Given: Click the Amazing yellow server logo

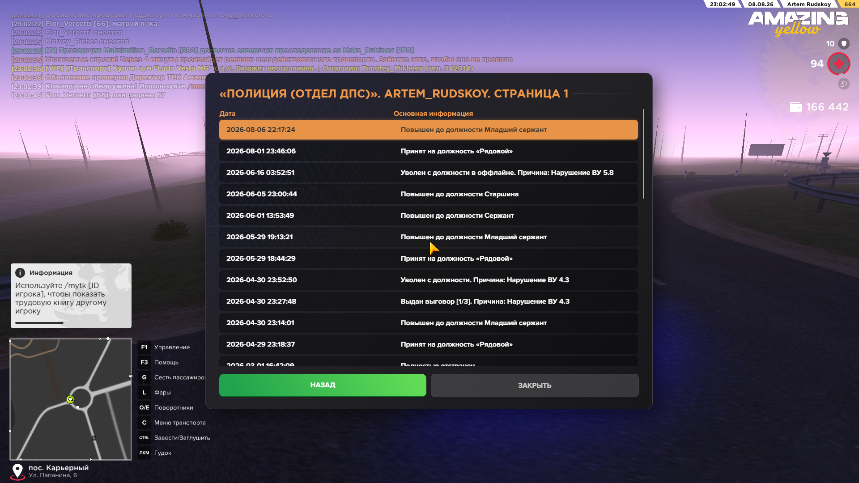Looking at the screenshot, I should pyautogui.click(x=798, y=23).
